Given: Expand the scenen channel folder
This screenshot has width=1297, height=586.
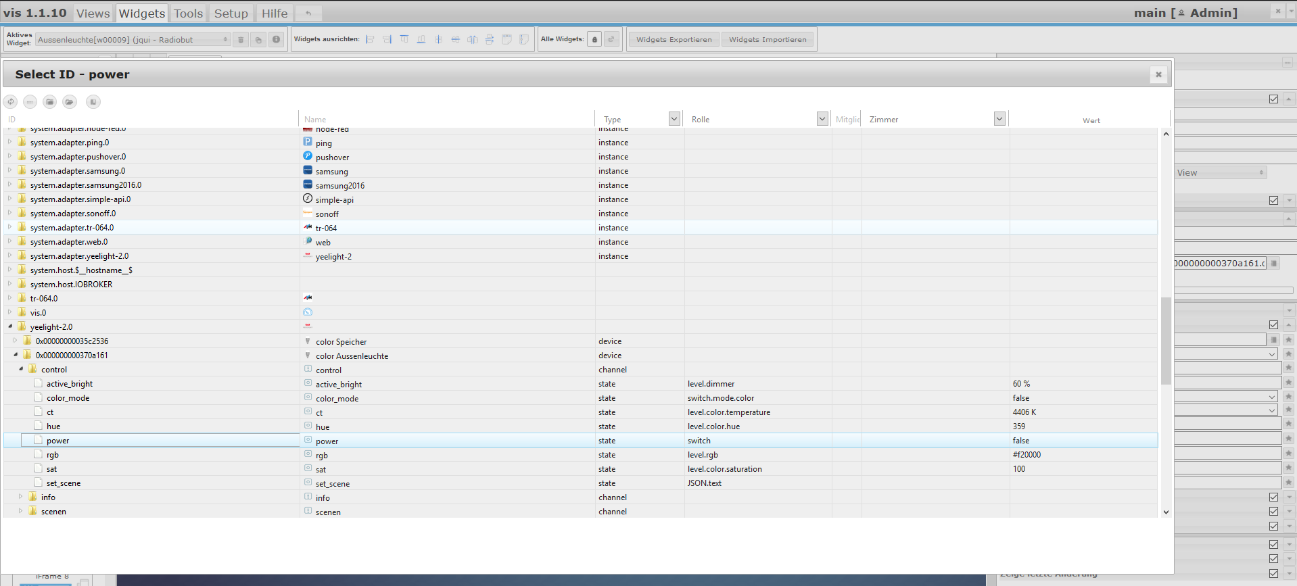Looking at the screenshot, I should point(21,511).
